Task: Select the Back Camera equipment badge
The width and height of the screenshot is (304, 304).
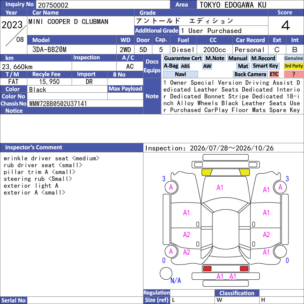Action: pos(250,74)
